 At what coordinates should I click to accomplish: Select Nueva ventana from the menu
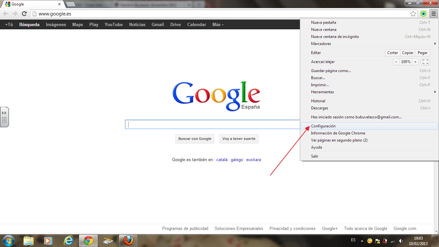coord(369,30)
